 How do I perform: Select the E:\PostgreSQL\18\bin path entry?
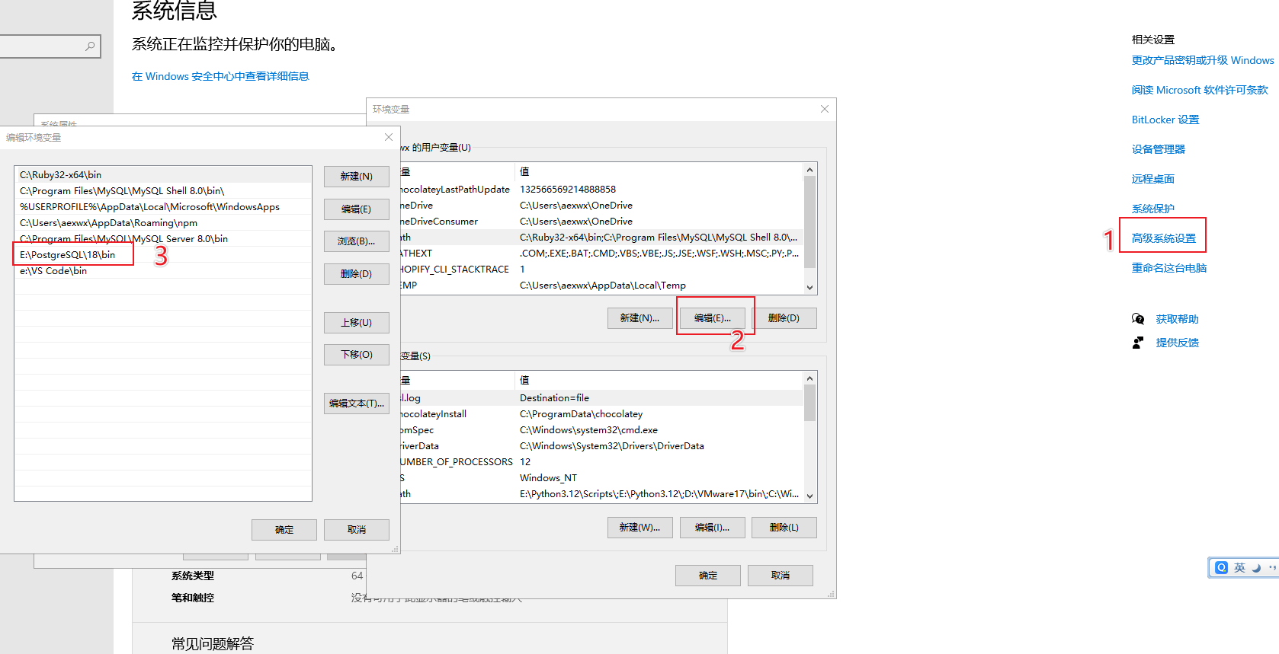(163, 255)
